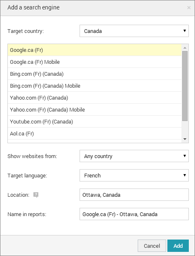The height and width of the screenshot is (256, 195).
Task: Select Yahoo.com (Fr) (Canada) Mobile entry
Action: coord(94,109)
